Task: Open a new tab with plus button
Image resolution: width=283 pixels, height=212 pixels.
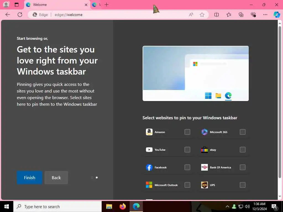Action: click(x=106, y=5)
